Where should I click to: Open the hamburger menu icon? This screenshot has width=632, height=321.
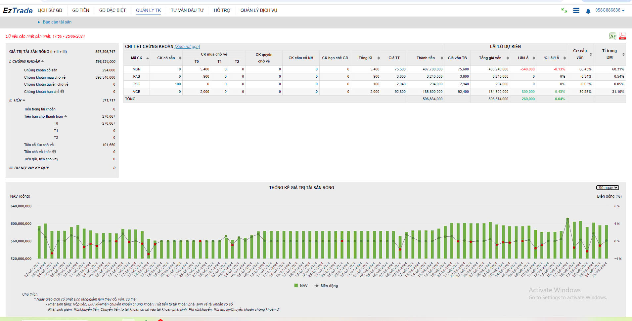(x=576, y=11)
